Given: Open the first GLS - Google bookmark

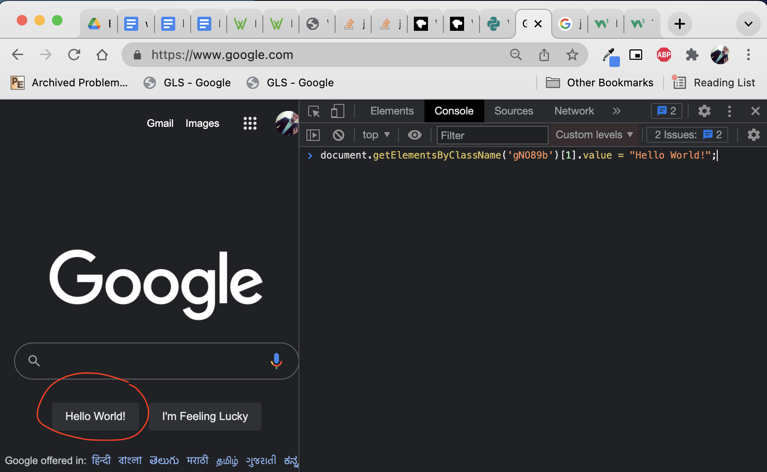Looking at the screenshot, I should coord(188,83).
